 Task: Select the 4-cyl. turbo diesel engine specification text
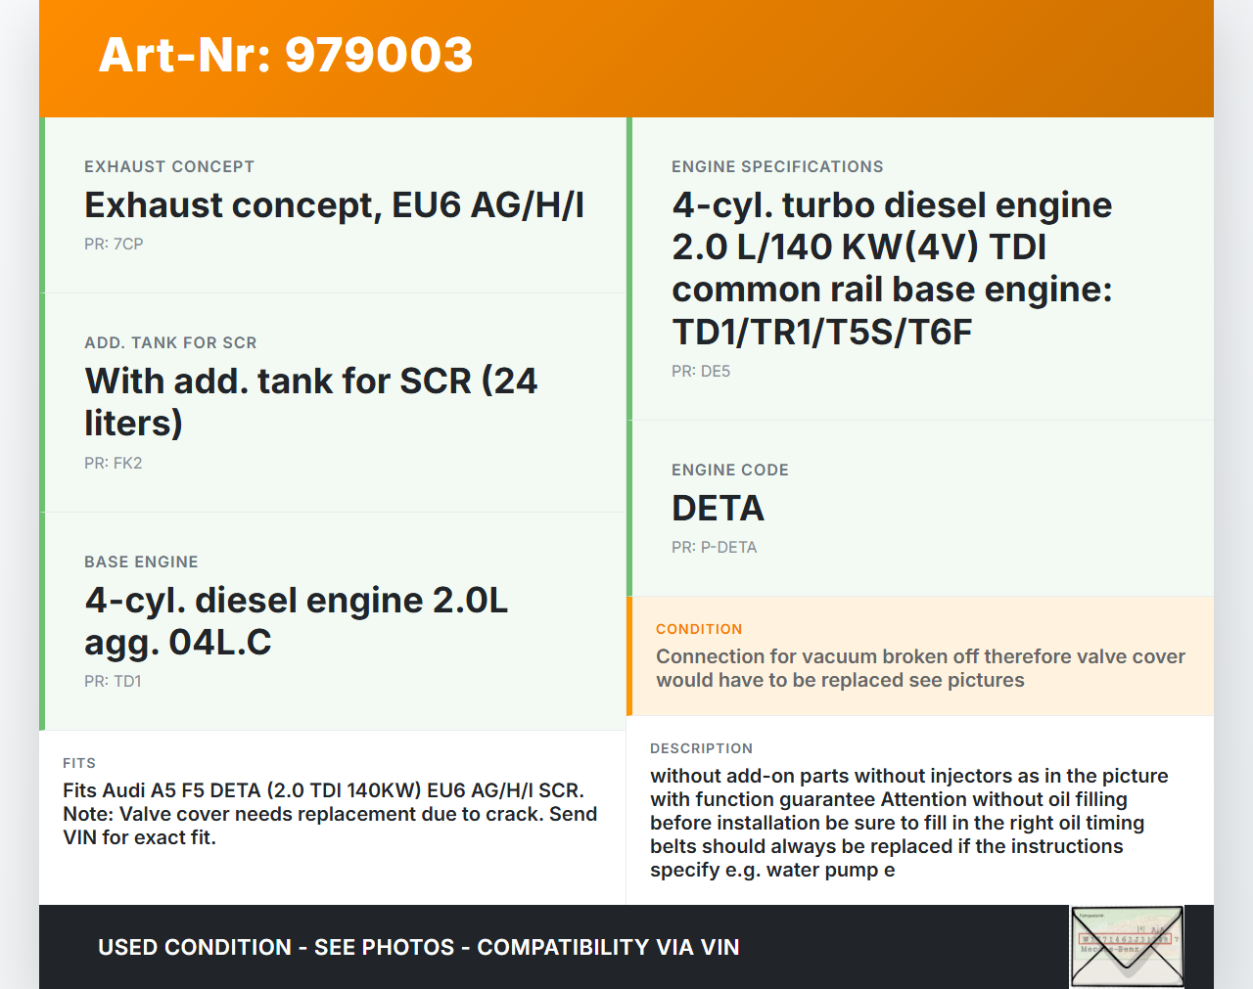(x=891, y=268)
